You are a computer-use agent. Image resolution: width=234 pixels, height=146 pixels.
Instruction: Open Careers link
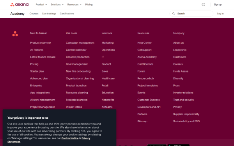point(178,64)
